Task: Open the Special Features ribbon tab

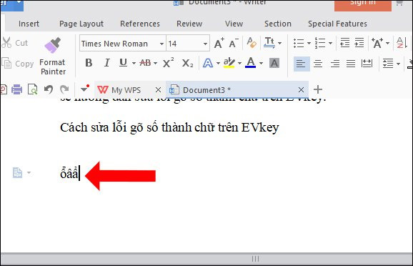Action: pyautogui.click(x=337, y=24)
